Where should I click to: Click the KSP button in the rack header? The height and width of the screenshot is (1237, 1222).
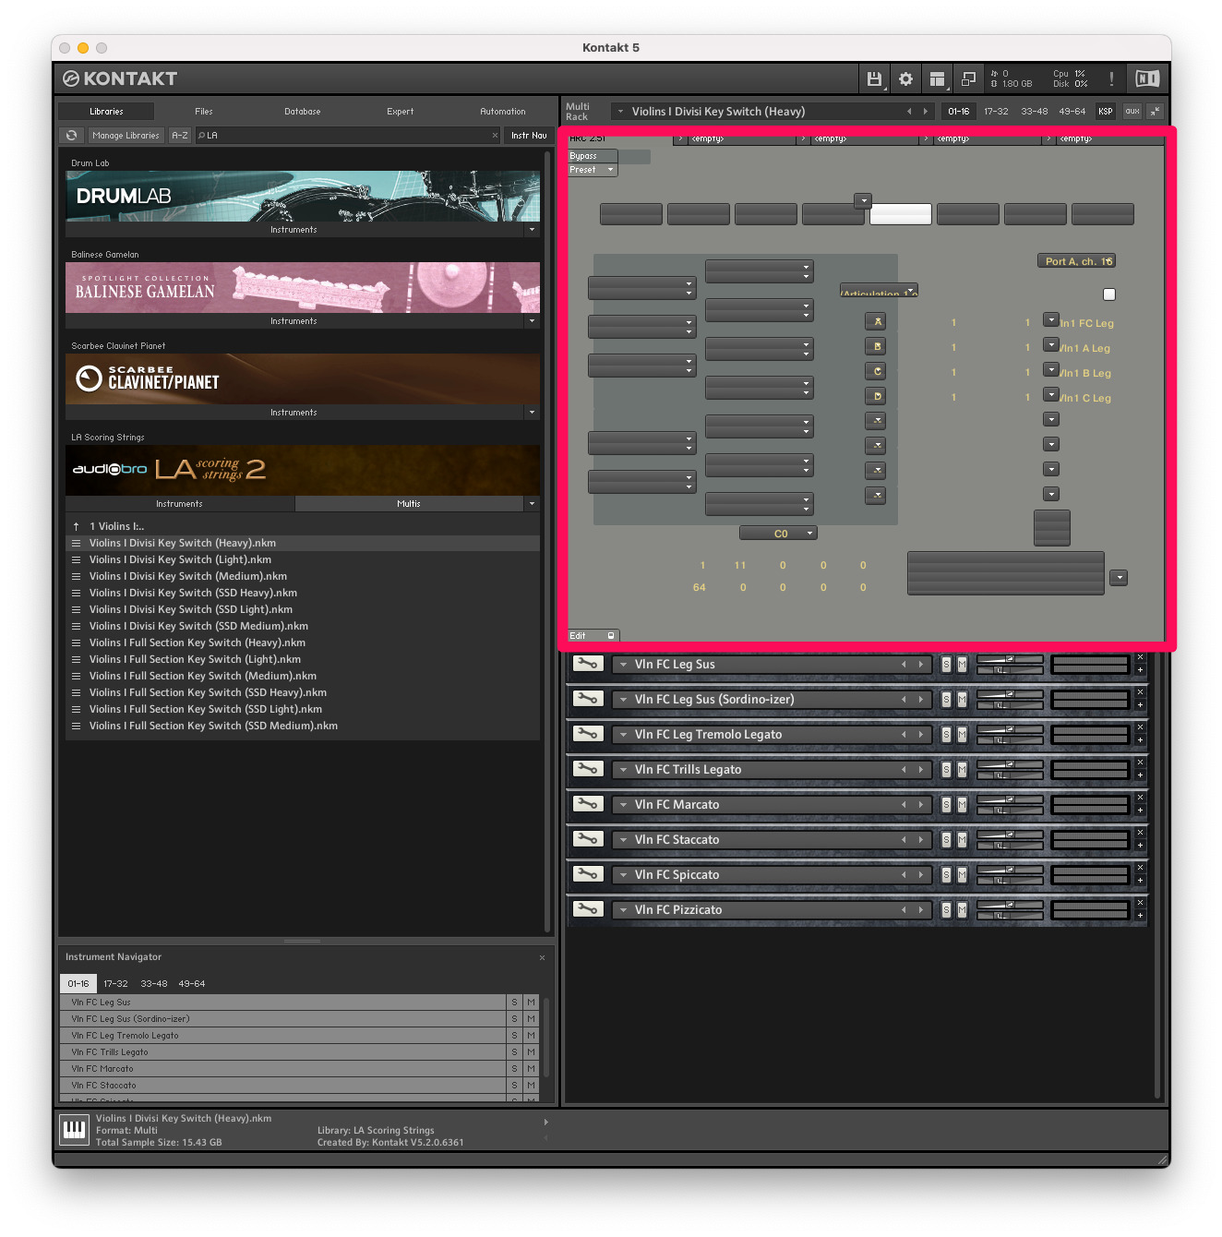pos(1105,111)
